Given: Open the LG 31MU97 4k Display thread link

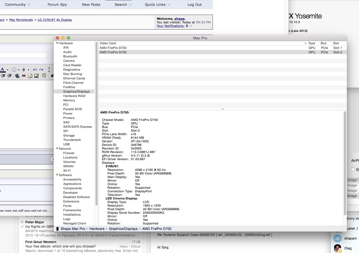Looking at the screenshot, I should (55, 20).
